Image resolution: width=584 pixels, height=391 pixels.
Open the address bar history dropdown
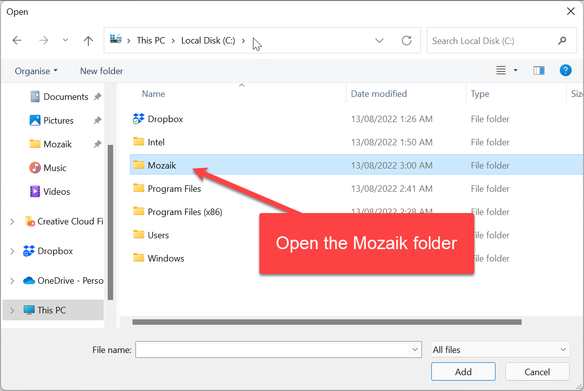click(379, 41)
